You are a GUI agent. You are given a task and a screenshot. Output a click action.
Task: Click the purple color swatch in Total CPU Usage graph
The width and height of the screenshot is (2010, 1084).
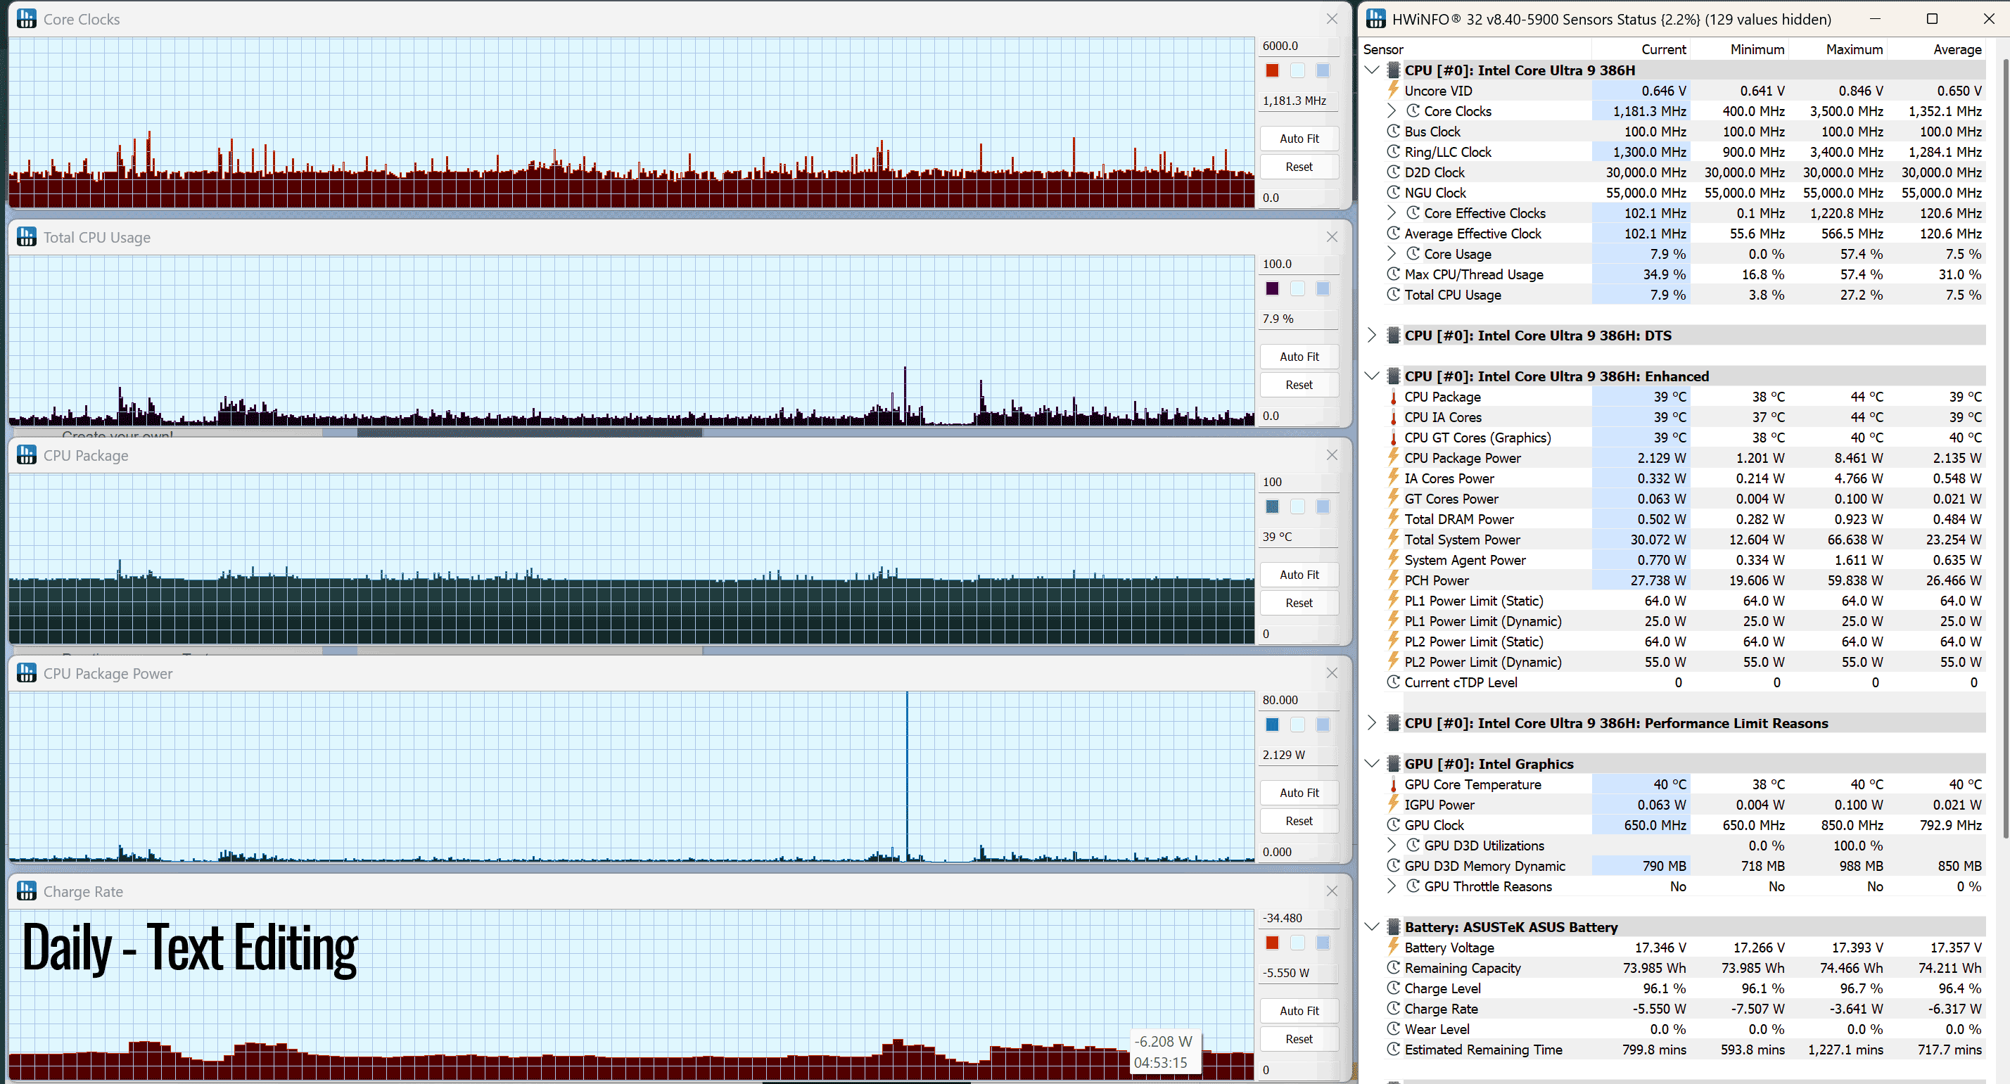[1272, 288]
